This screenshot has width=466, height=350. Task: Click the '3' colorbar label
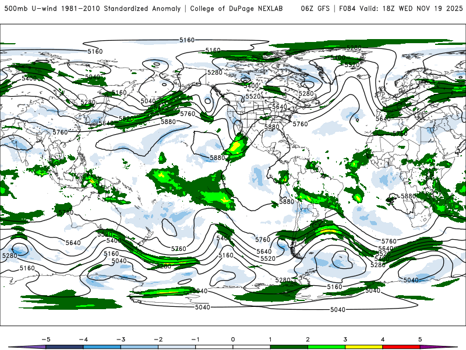345,339
